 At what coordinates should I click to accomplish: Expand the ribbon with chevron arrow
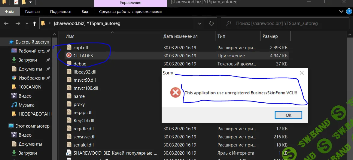pos(341,11)
